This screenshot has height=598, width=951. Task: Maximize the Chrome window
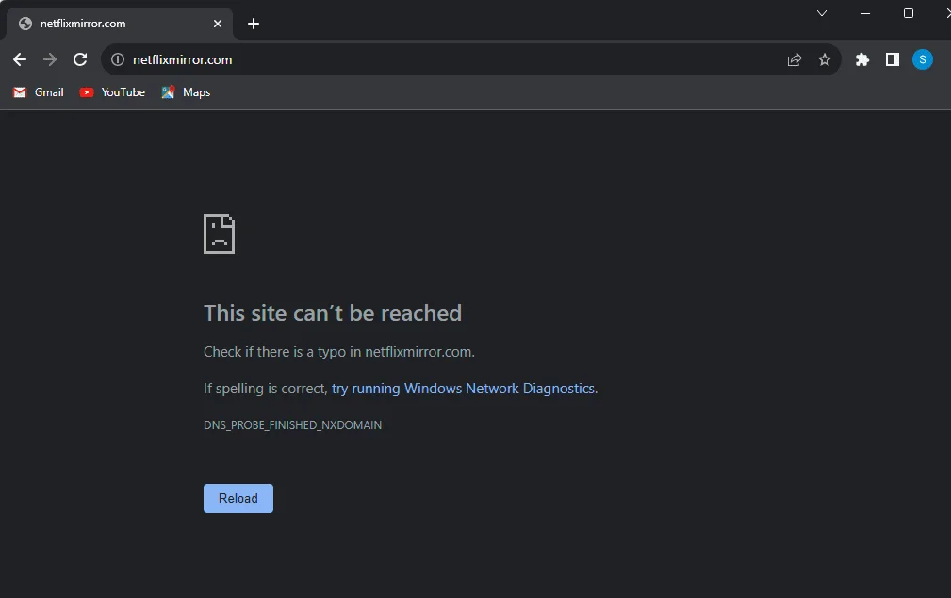coord(909,13)
